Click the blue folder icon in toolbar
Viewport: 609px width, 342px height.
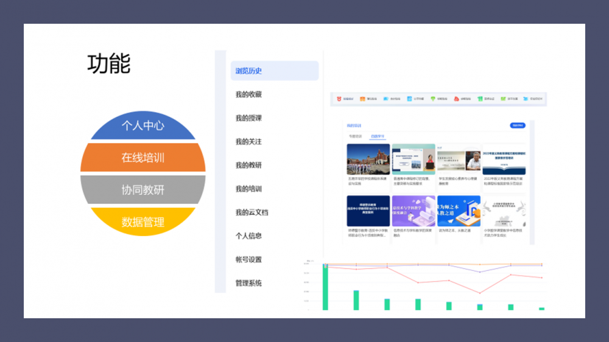pyautogui.click(x=386, y=99)
